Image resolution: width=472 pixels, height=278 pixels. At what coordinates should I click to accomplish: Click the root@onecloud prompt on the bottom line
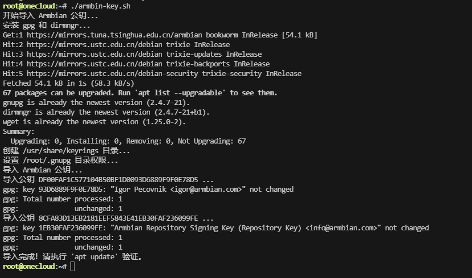29,266
